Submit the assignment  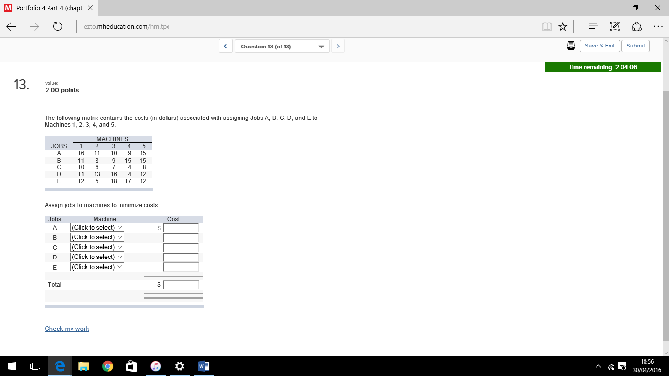(636, 46)
